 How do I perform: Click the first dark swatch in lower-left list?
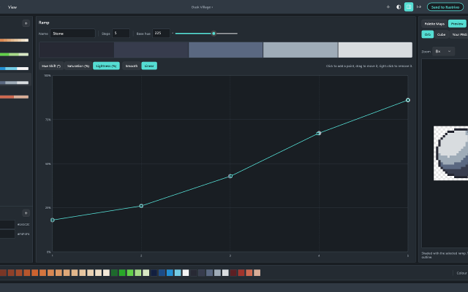7,224
